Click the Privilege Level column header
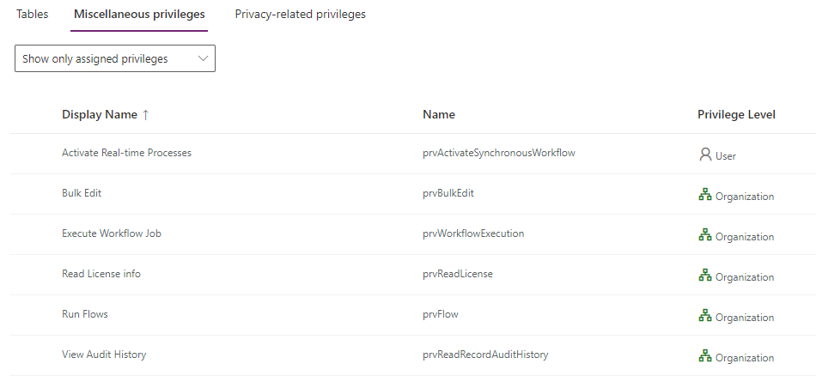Image resolution: width=816 pixels, height=382 pixels. [x=736, y=114]
